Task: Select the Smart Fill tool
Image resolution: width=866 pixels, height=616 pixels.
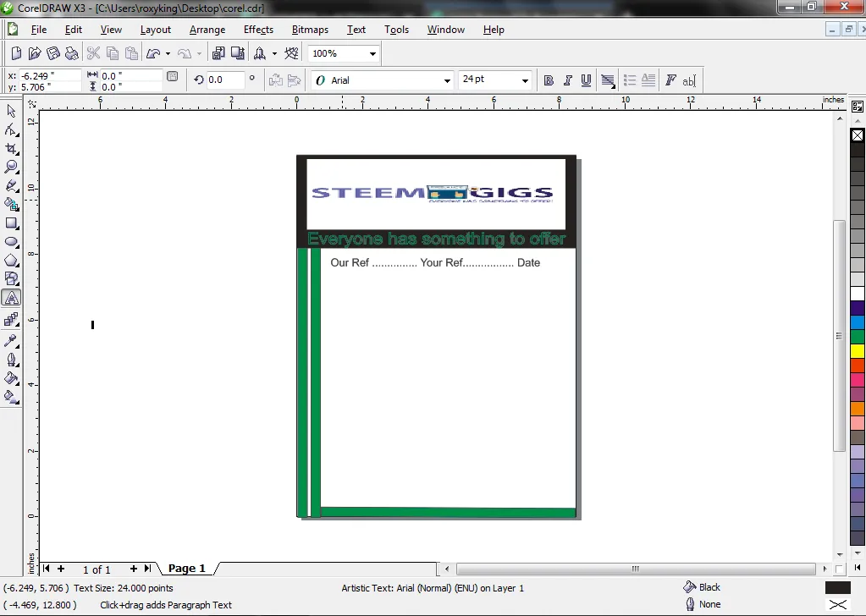Action: click(11, 205)
